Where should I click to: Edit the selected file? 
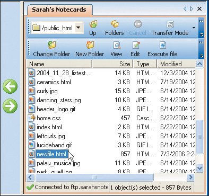pos(135,49)
